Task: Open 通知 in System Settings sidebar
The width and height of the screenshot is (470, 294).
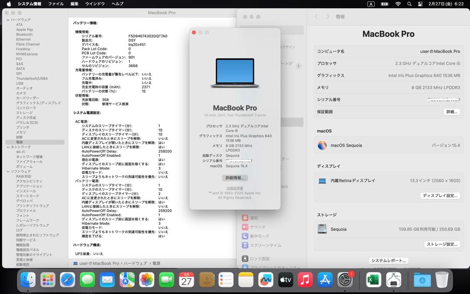Action: point(250,218)
